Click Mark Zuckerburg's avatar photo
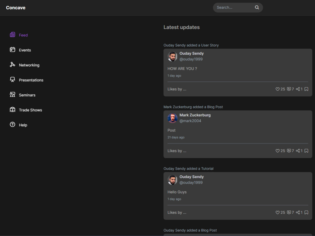 [x=172, y=118]
